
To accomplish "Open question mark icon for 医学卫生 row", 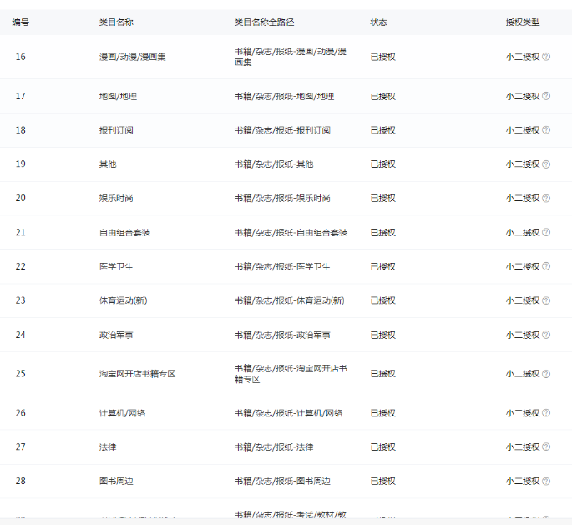I will click(546, 266).
